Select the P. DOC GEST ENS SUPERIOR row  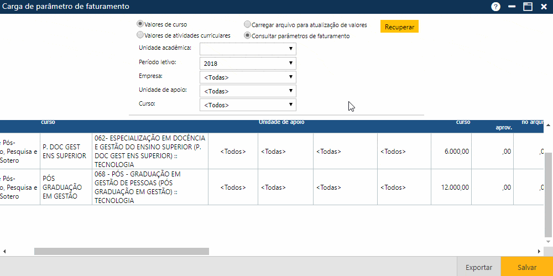(x=65, y=151)
